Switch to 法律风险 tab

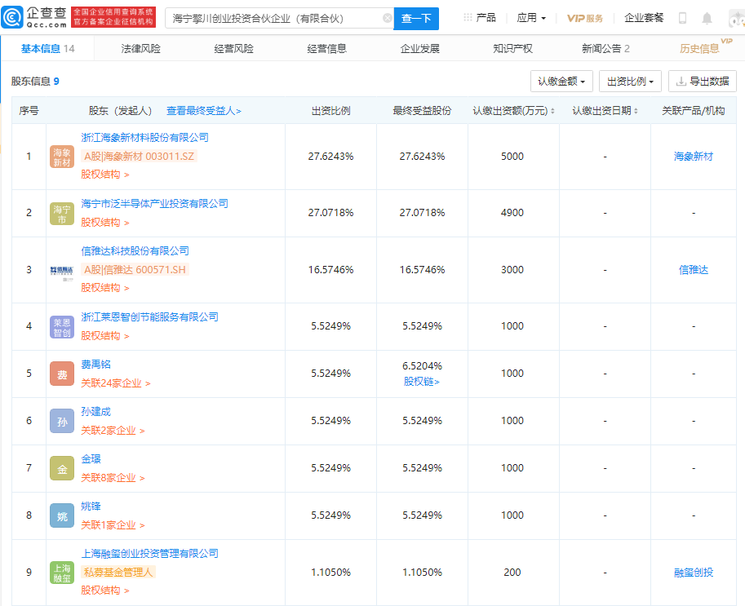pos(140,48)
